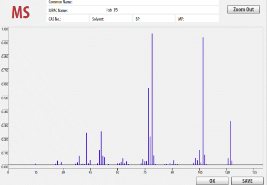This screenshot has width=267, height=185.
Task: Click the peak near m/z 122
Action: pyautogui.click(x=230, y=143)
